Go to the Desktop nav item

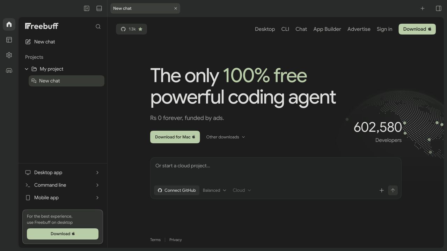tap(265, 29)
